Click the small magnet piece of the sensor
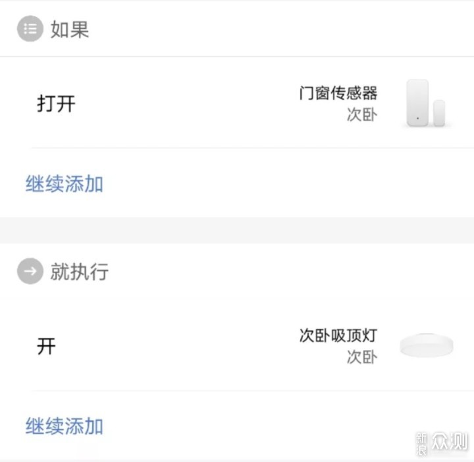Image resolution: width=474 pixels, height=462 pixels. (x=439, y=113)
